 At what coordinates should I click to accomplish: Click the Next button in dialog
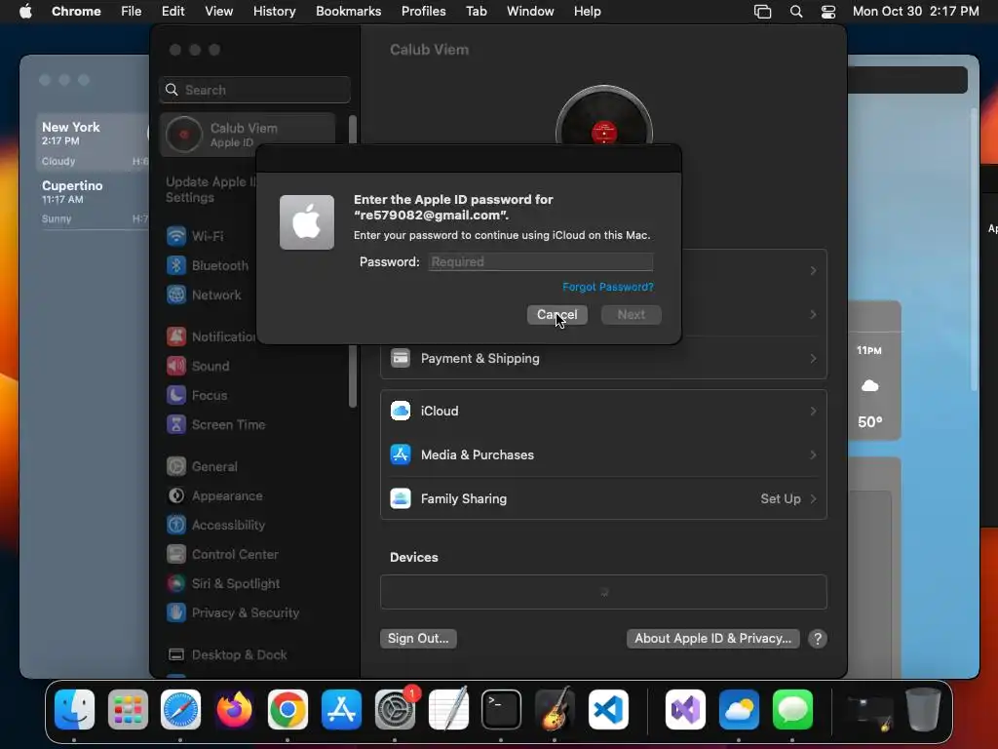pos(631,315)
